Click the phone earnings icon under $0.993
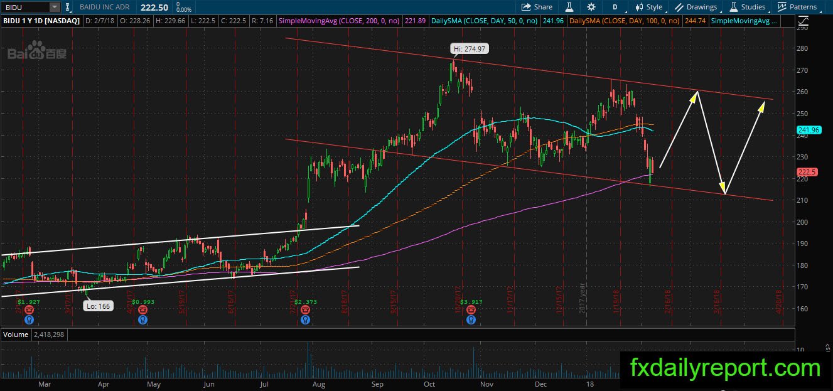This screenshot has width=833, height=391. tap(143, 309)
